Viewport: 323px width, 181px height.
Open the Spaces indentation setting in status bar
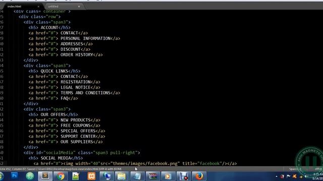coord(295,169)
